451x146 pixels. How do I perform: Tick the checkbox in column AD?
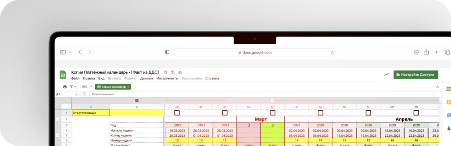coord(177,113)
